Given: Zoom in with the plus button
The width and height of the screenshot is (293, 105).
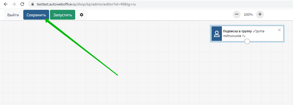Looking at the screenshot, I should click(x=260, y=14).
